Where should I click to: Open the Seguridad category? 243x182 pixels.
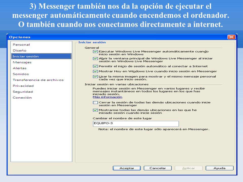click(23, 92)
